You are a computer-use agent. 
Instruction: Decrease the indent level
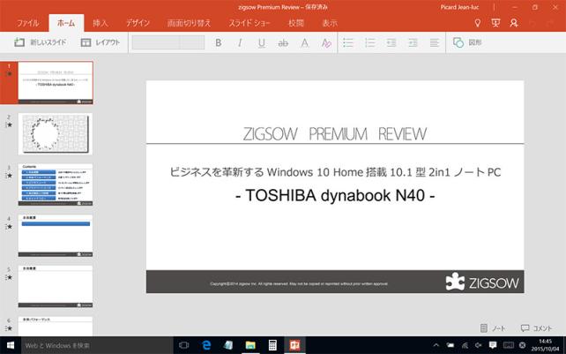coord(391,42)
